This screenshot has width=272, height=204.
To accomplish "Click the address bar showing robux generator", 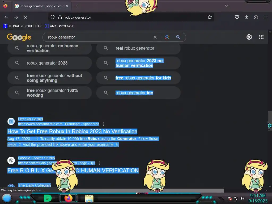I will (x=131, y=17).
